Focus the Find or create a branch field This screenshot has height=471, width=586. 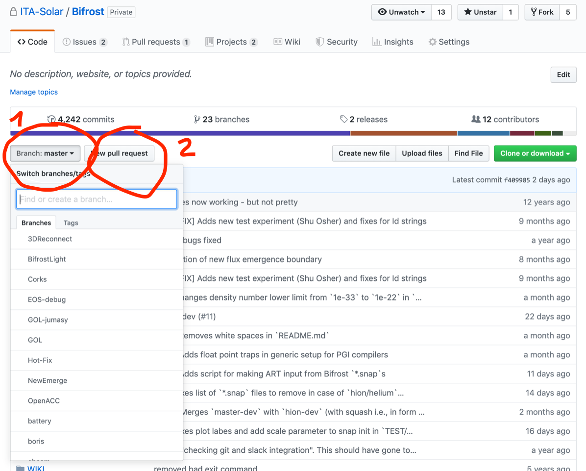[97, 199]
